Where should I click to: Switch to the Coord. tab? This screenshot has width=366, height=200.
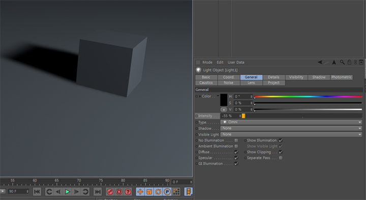pyautogui.click(x=229, y=77)
